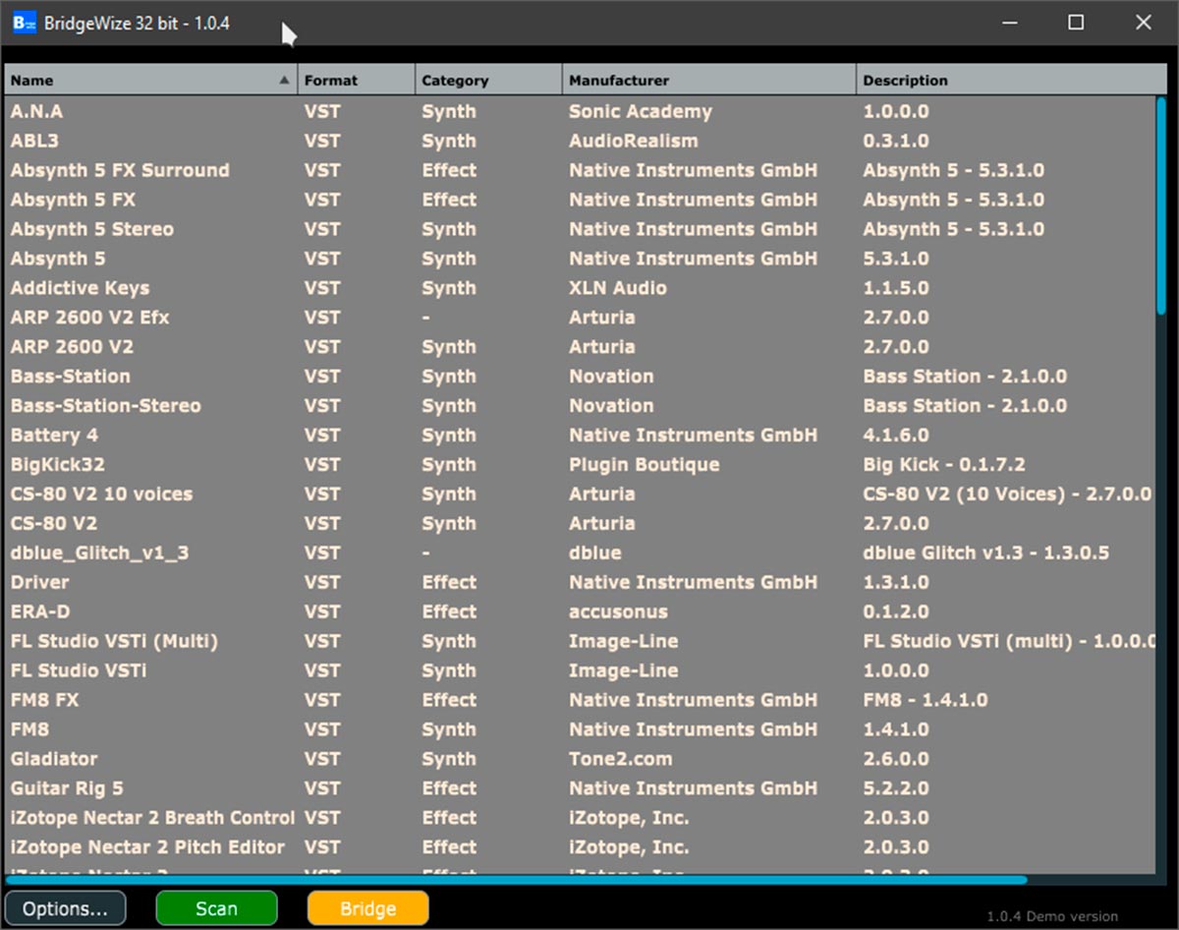Click the dblue manufacturer cell
Screen dimensions: 1179x930
pos(595,553)
